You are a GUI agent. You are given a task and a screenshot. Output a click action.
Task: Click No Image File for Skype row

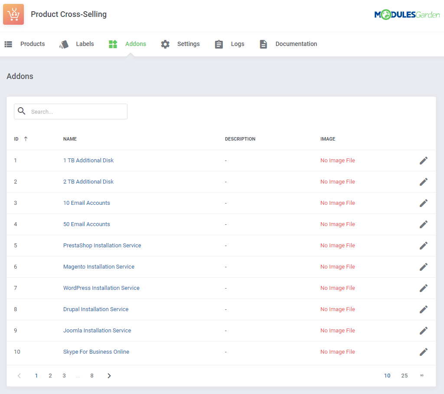click(x=337, y=352)
